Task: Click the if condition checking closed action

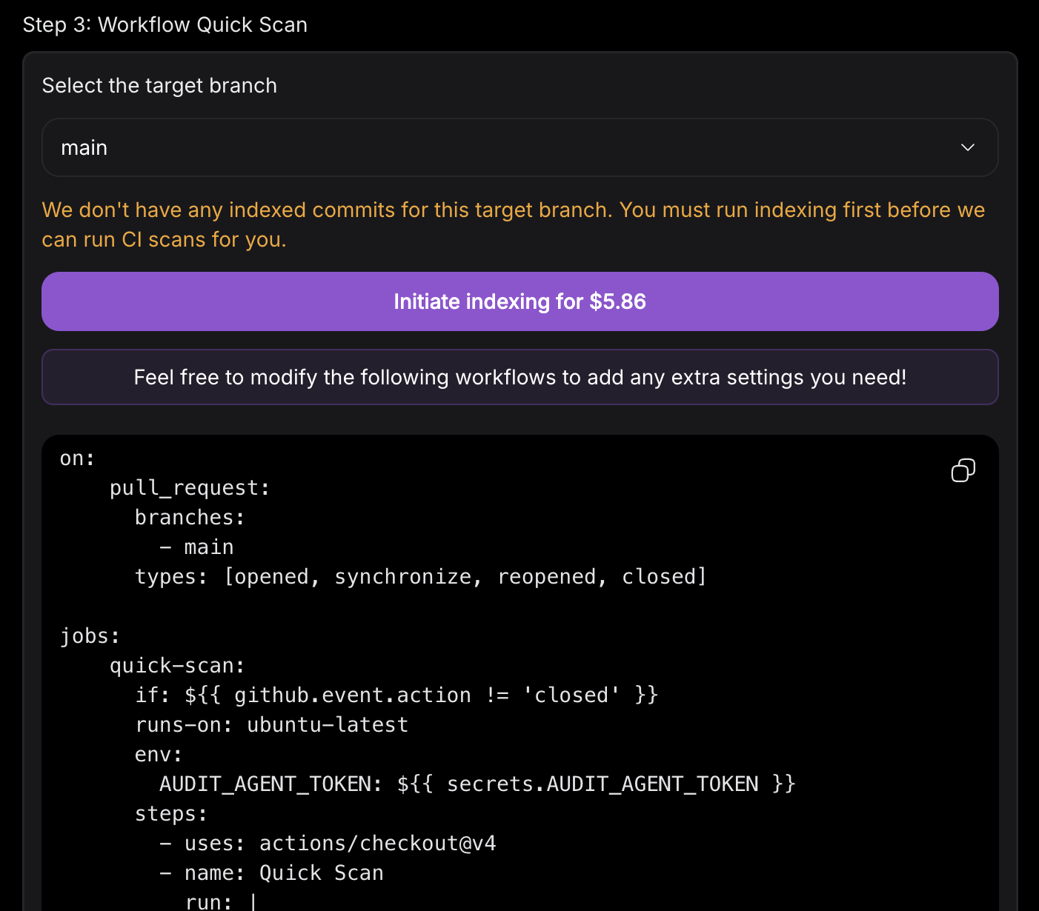Action: tap(396, 695)
